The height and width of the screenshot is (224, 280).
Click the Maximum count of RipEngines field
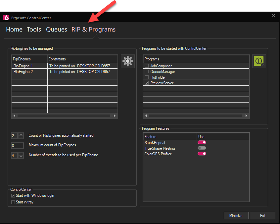pos(17,146)
